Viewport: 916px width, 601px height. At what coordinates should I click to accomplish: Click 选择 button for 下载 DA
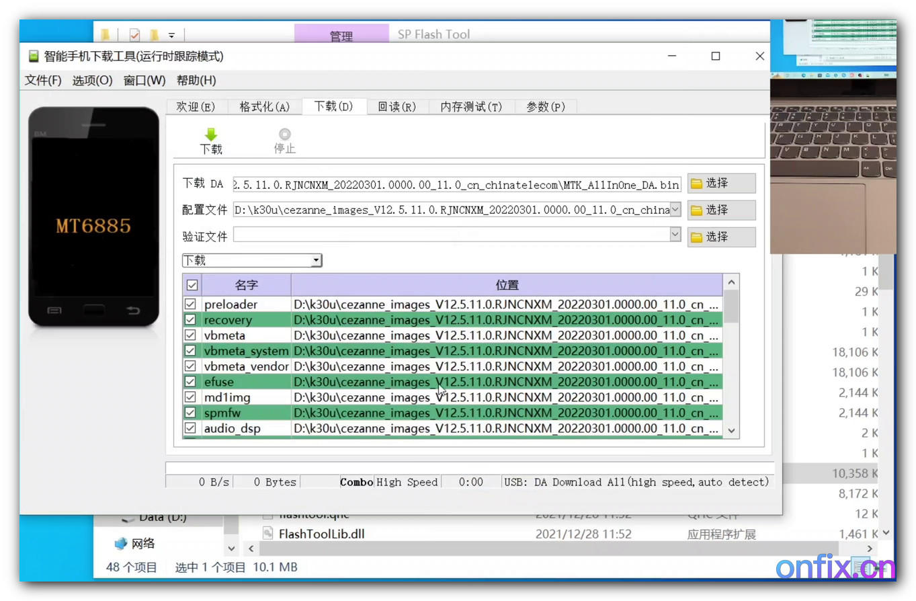click(x=721, y=183)
